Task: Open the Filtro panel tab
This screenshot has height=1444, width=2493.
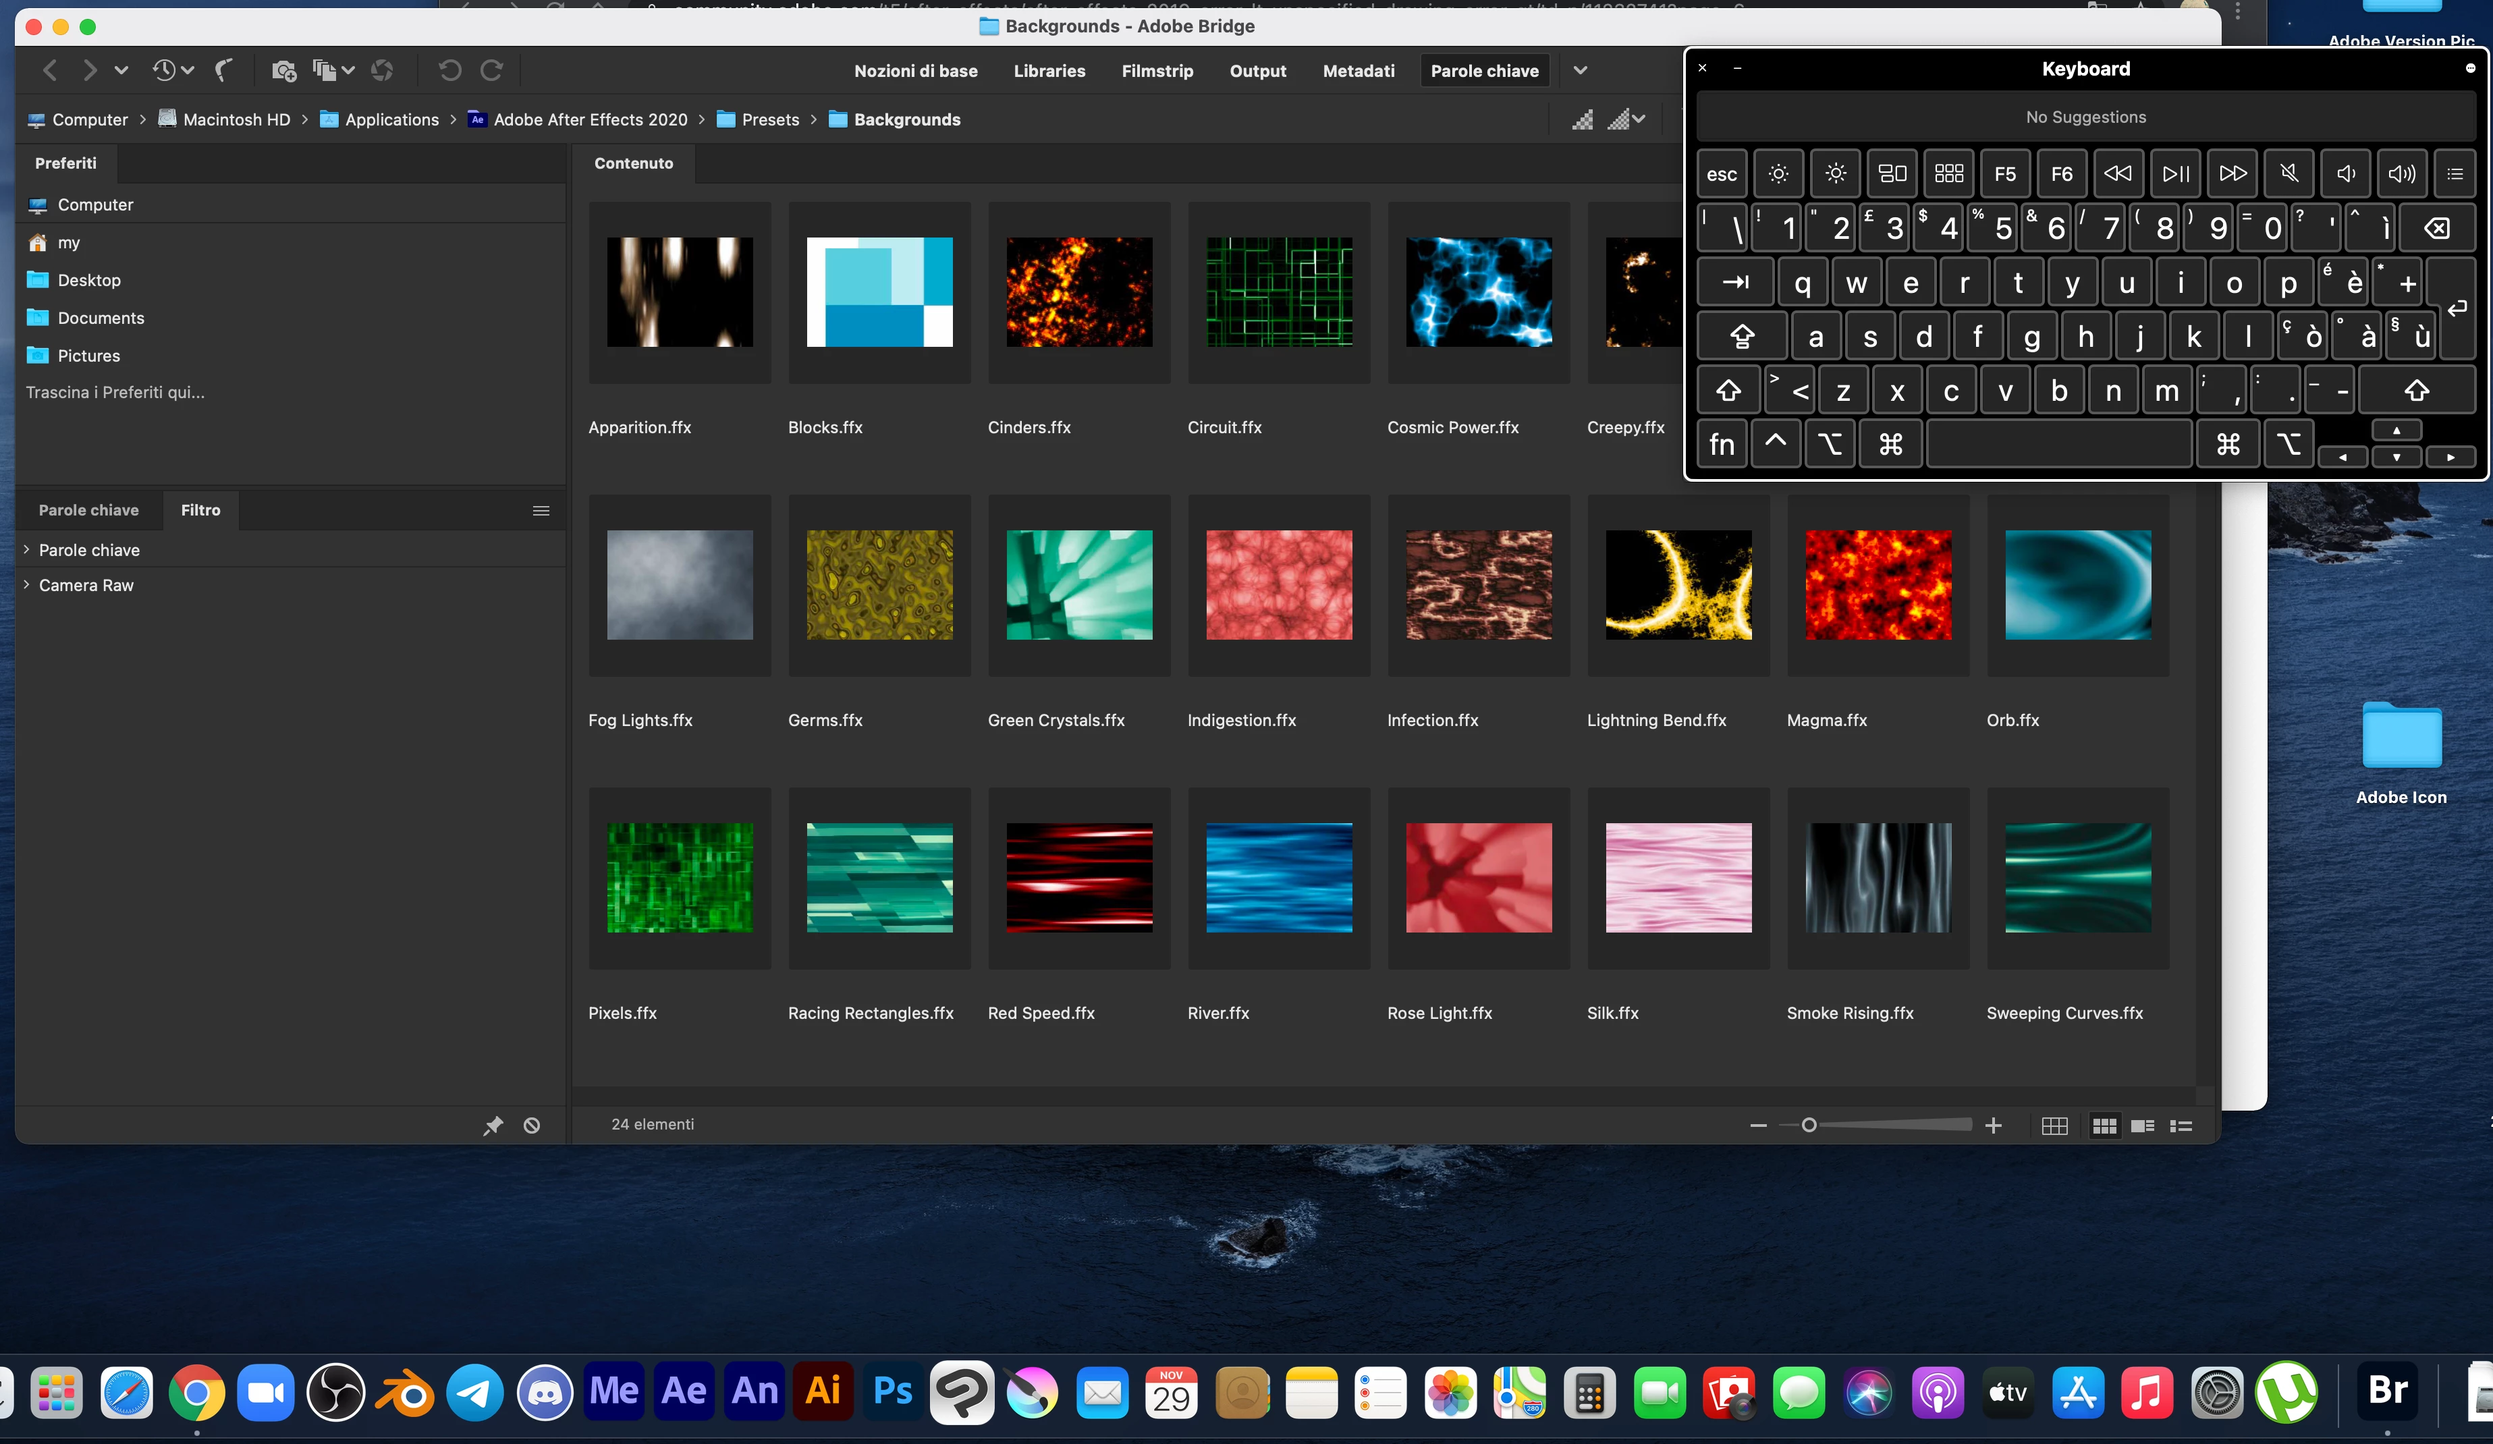Action: (x=200, y=510)
